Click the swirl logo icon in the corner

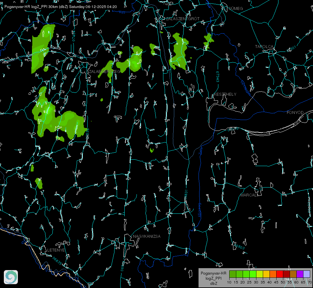pyautogui.click(x=11, y=277)
